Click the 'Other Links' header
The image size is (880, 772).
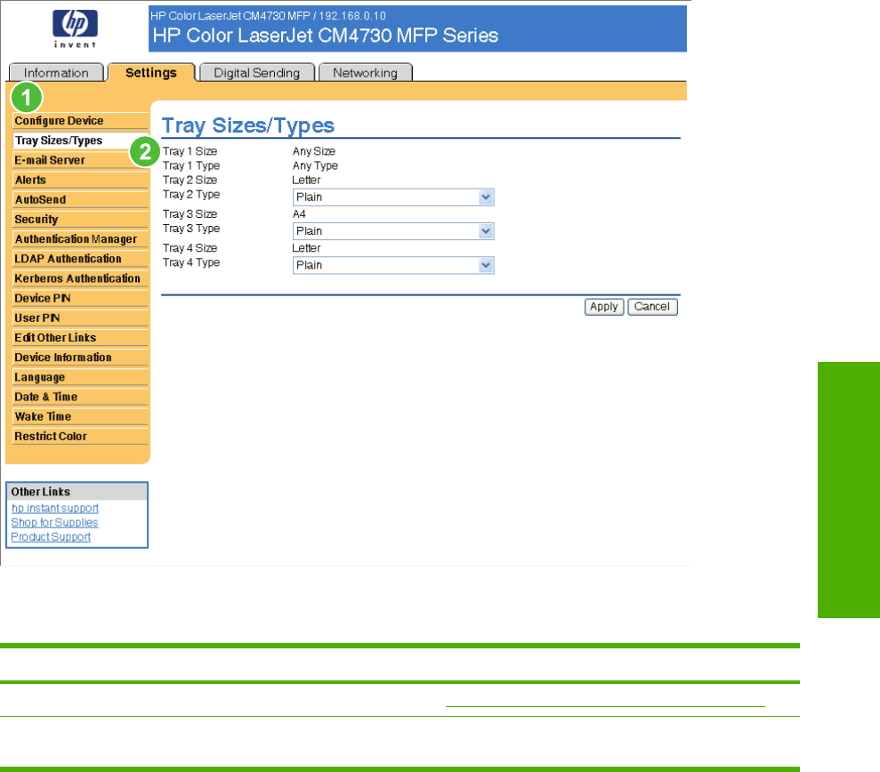click(40, 492)
